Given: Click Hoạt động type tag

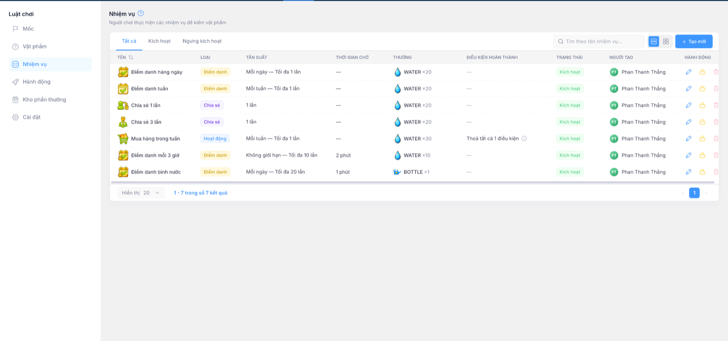Looking at the screenshot, I should (x=215, y=139).
